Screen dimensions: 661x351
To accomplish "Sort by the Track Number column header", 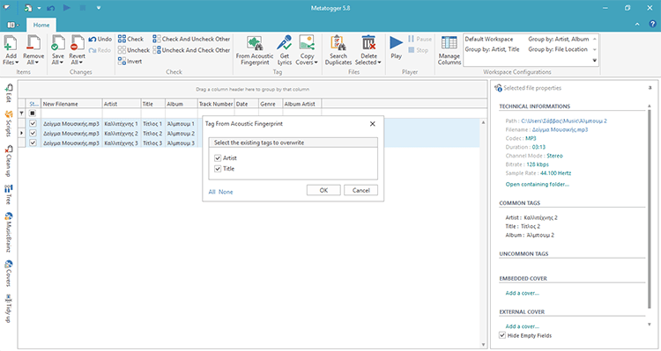I will tap(215, 104).
